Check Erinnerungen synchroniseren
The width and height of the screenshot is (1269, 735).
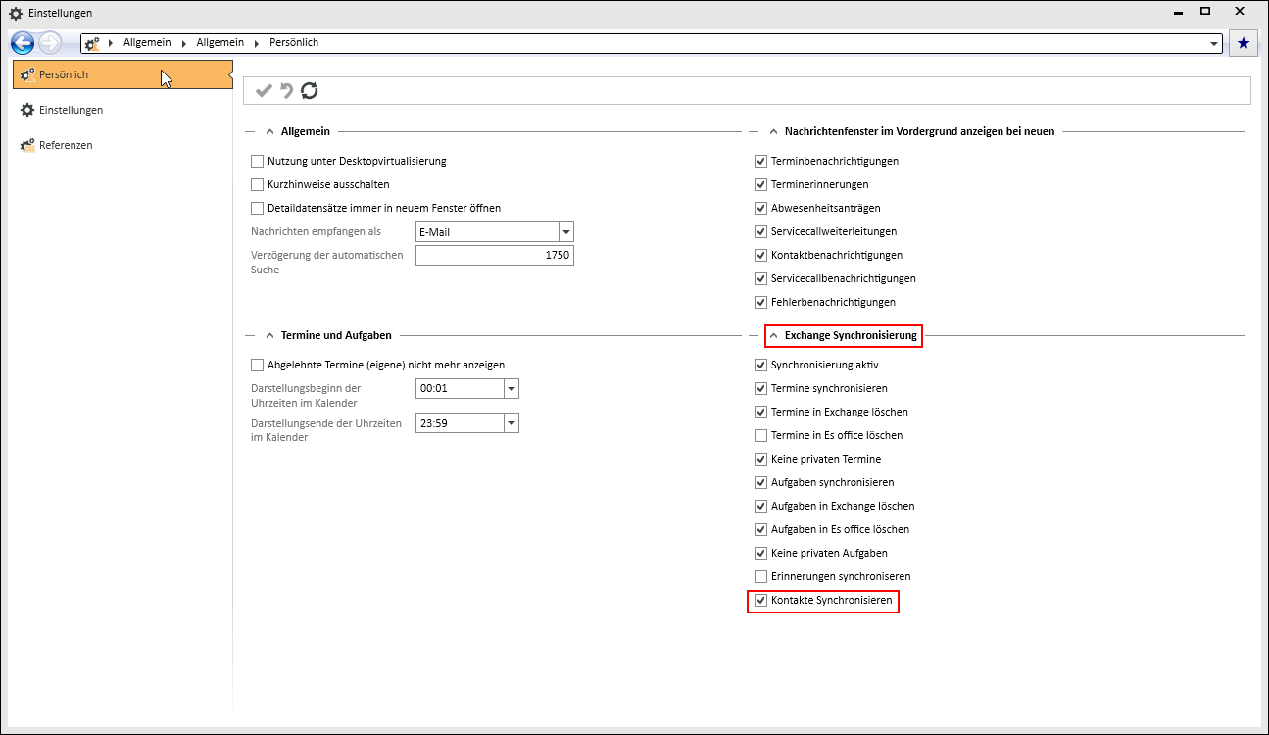pos(761,576)
